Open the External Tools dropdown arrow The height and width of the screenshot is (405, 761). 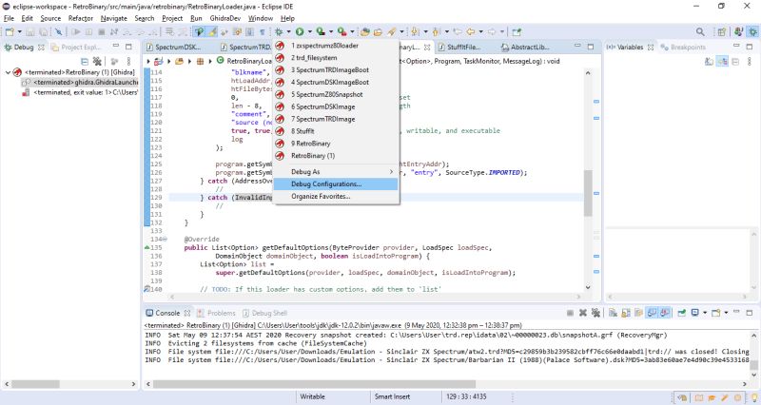click(352, 31)
